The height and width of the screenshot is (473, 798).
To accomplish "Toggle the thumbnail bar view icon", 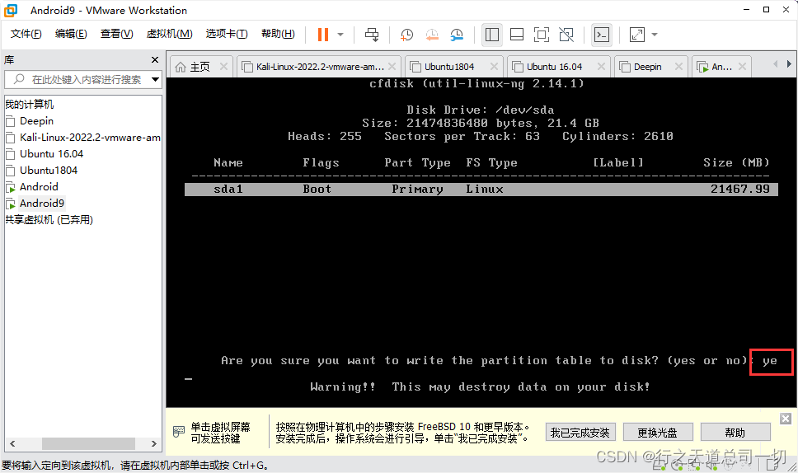I will tap(517, 35).
